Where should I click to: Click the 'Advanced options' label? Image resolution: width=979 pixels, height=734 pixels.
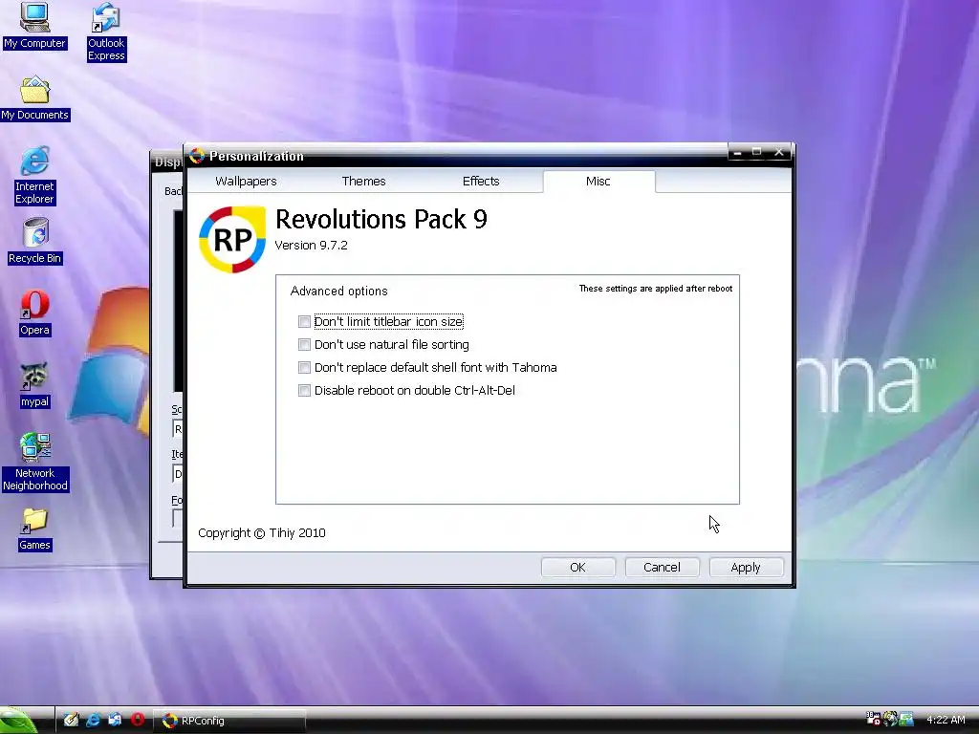[339, 291]
